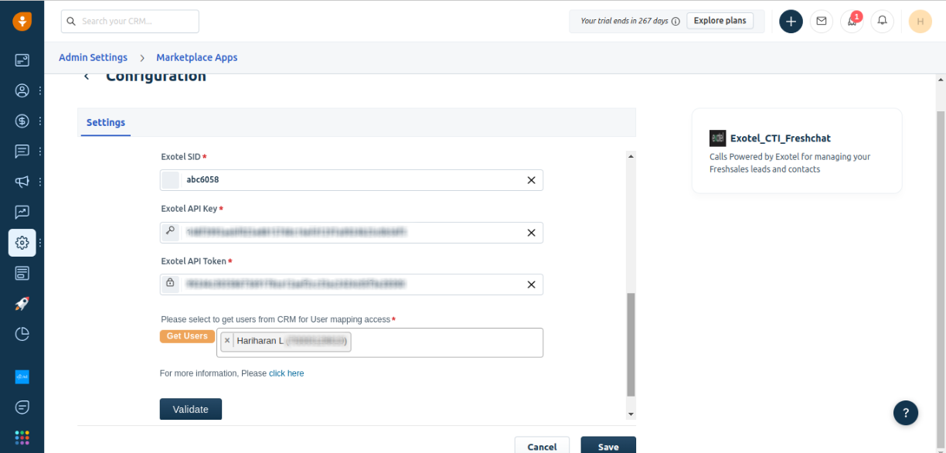The width and height of the screenshot is (946, 453).
Task: Expand Deals submenu dots
Action: coord(40,121)
